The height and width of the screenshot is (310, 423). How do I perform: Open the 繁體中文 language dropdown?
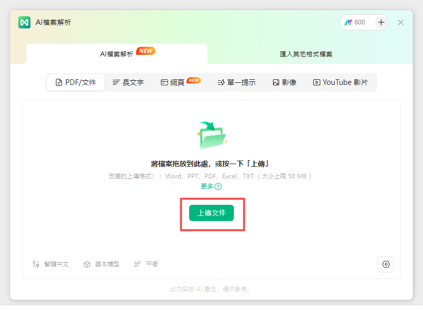click(x=51, y=264)
